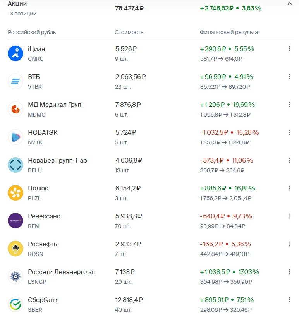Open the Россети Ленэнерго ап stock name
The height and width of the screenshot is (314, 299).
click(x=62, y=272)
